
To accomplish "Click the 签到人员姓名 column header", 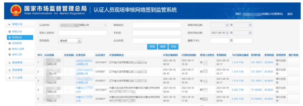I will click(x=207, y=55).
